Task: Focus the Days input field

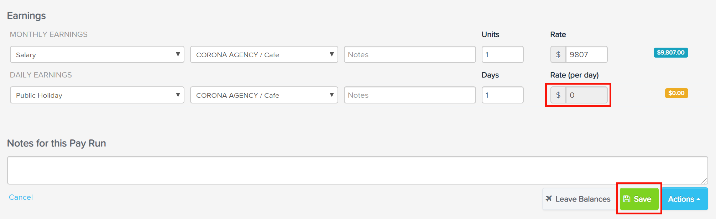Action: (503, 95)
